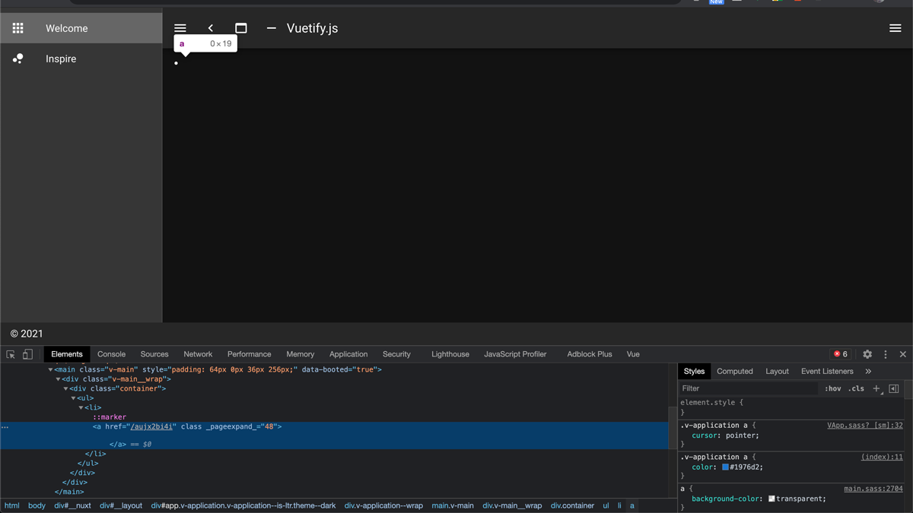Collapse the ul element in the DOM tree
This screenshot has height=513, width=913.
pyautogui.click(x=73, y=397)
